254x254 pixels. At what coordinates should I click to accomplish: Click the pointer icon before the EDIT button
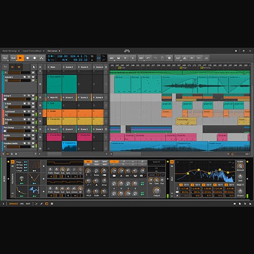tap(133, 58)
